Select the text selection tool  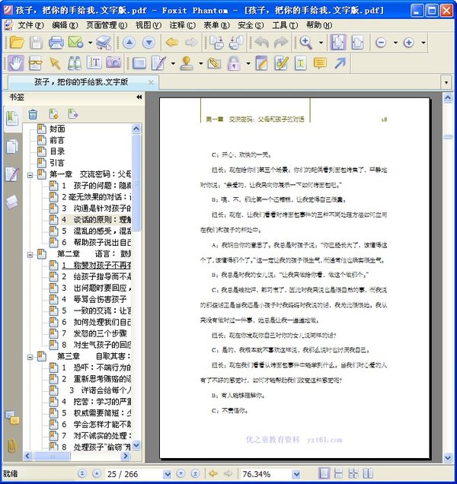94,63
